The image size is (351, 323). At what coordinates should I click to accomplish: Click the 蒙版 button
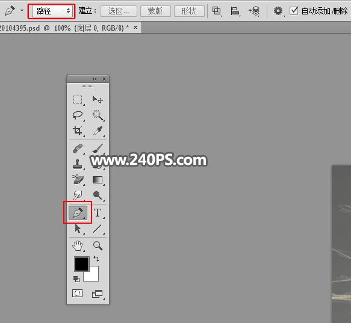pos(155,11)
